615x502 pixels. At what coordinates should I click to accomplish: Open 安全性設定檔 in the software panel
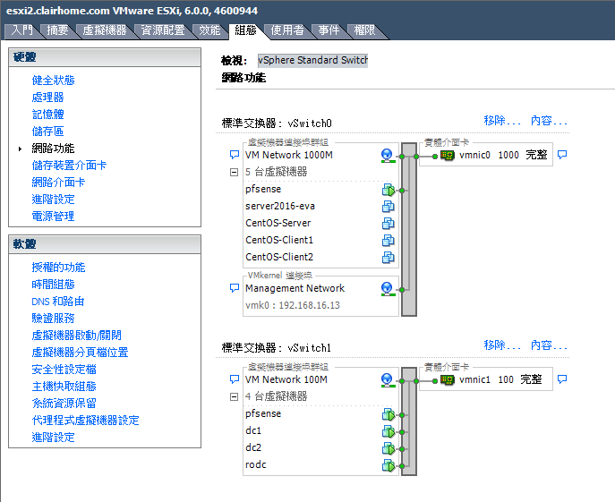pos(64,370)
